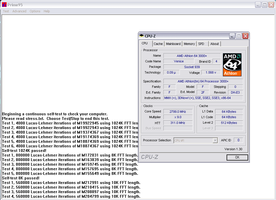Click the Test 3 line with M19374367

click(x=70, y=132)
